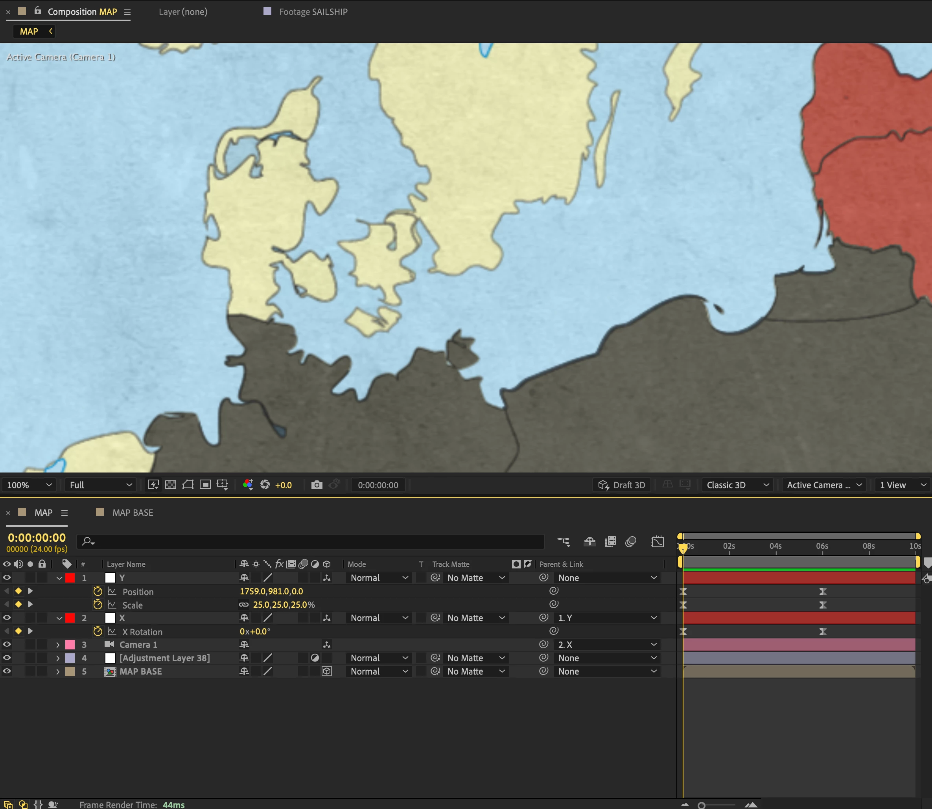Screen dimensions: 932x809
Task: Click the Reset Exposure icon
Action: (x=265, y=485)
